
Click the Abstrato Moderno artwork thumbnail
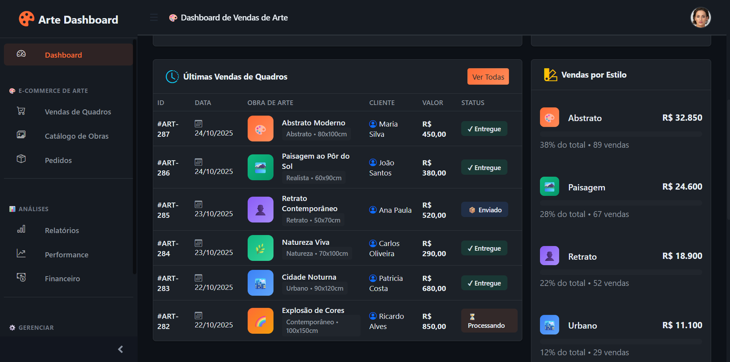click(x=261, y=129)
